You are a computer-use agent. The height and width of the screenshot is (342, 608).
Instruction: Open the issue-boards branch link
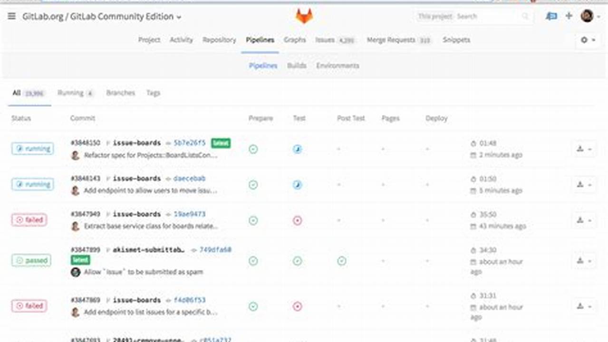[138, 142]
